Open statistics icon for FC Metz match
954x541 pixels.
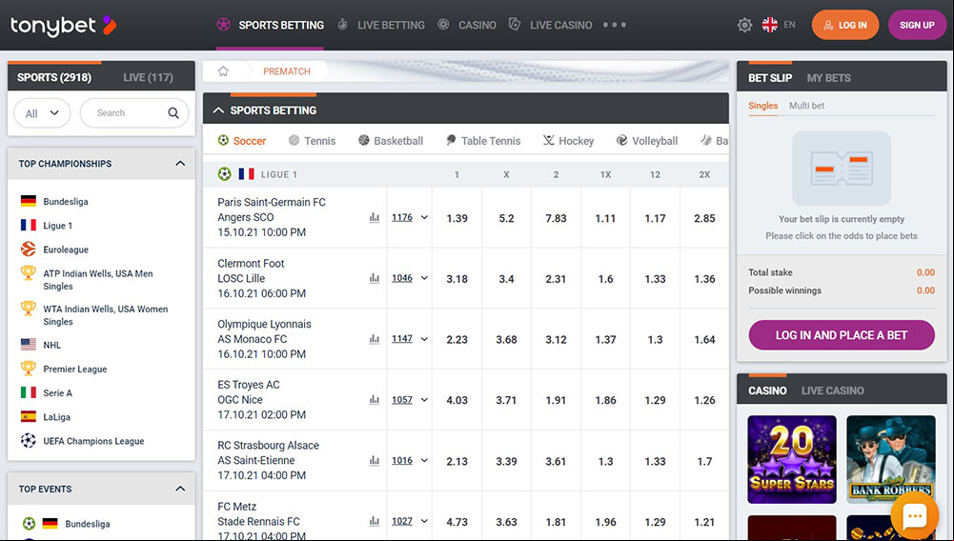(375, 522)
